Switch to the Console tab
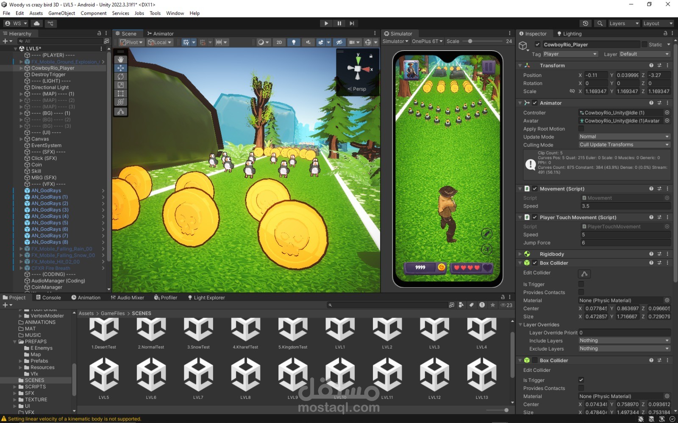This screenshot has height=423, width=678. coord(48,297)
